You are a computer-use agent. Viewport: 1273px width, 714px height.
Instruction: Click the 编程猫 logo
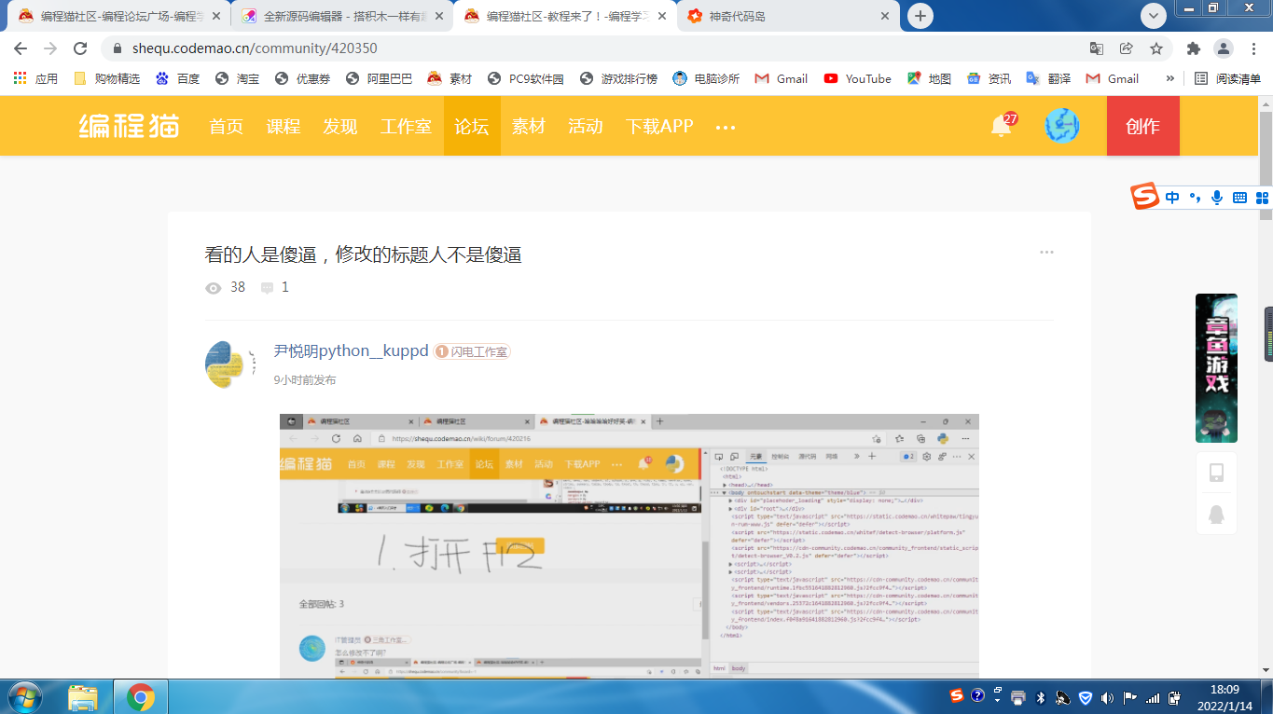coord(129,126)
